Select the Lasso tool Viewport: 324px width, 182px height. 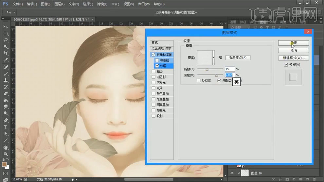[6, 40]
